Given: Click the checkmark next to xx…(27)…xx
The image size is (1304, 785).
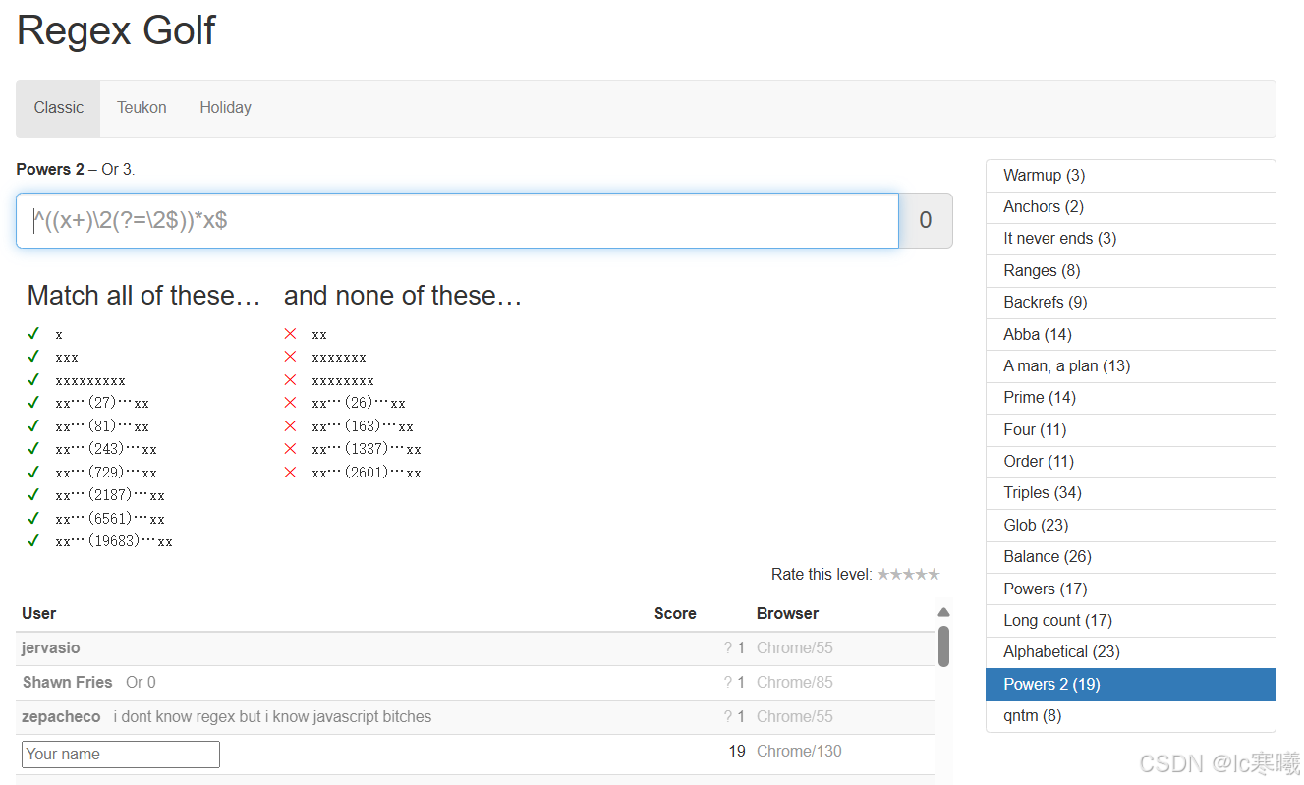Looking at the screenshot, I should tap(33, 403).
